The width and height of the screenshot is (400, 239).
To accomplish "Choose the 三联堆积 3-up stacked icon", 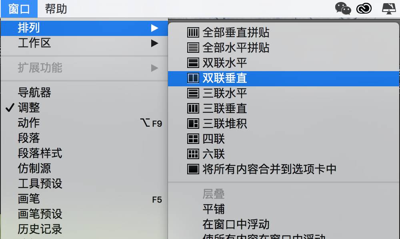I will point(193,124).
